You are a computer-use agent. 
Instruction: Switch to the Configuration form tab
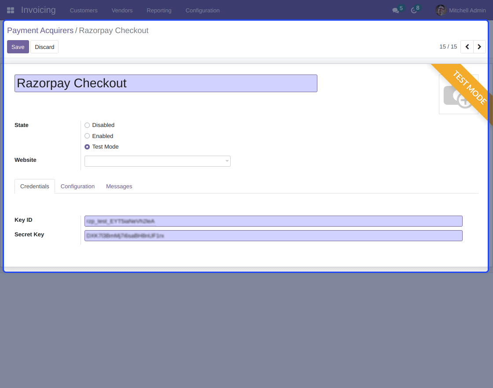(77, 187)
